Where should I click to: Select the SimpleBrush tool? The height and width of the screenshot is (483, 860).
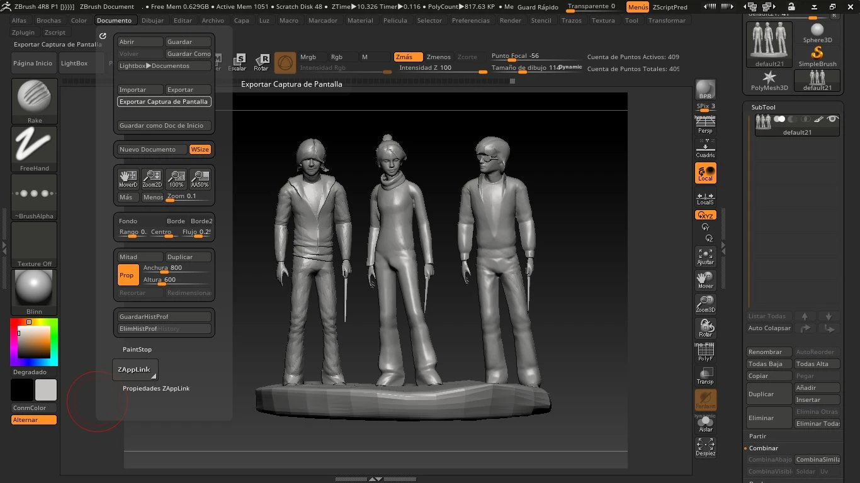[817, 57]
